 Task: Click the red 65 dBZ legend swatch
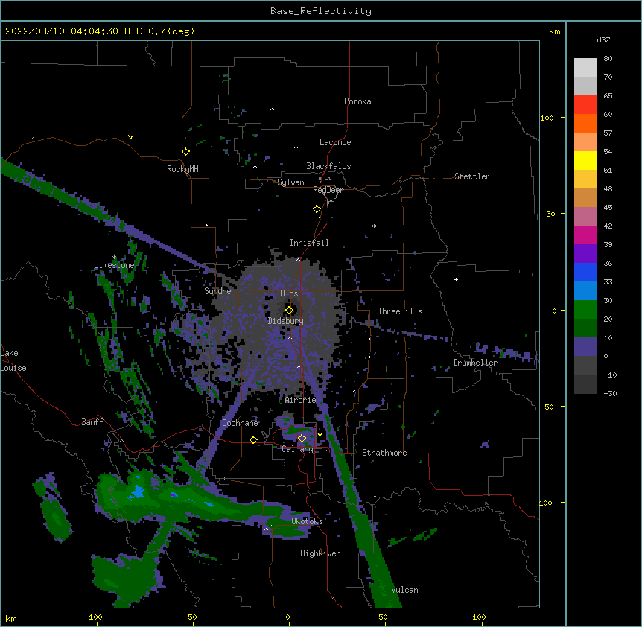point(585,105)
